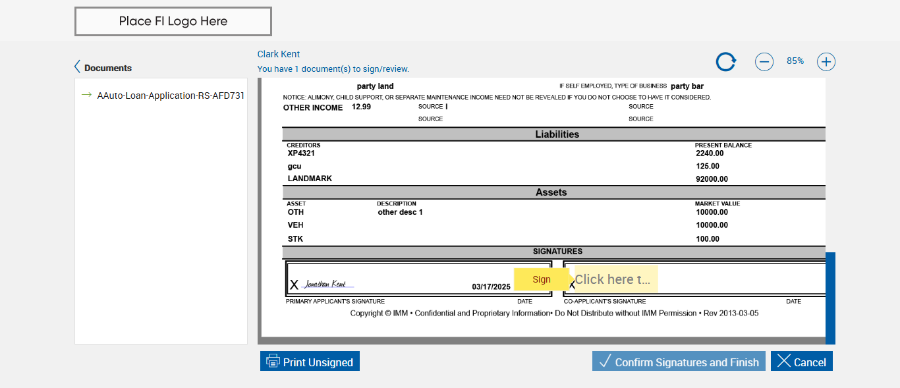This screenshot has width=900, height=388.
Task: Click the checkmark icon on Confirm Signatures
Action: point(605,361)
